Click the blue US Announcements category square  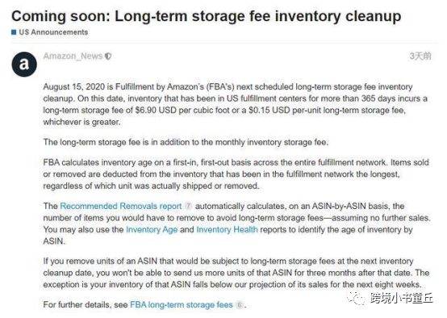14,32
